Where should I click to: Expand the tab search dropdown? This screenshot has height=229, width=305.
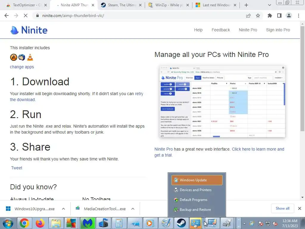pyautogui.click(x=269, y=5)
